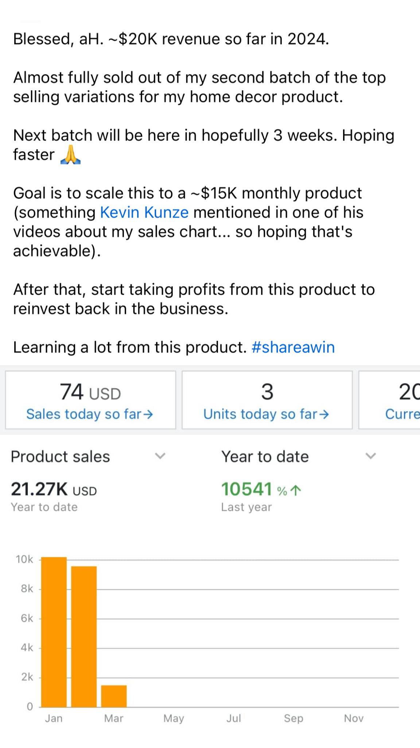Click the small March sales bar
Viewport: 420px width, 748px height.
click(114, 696)
